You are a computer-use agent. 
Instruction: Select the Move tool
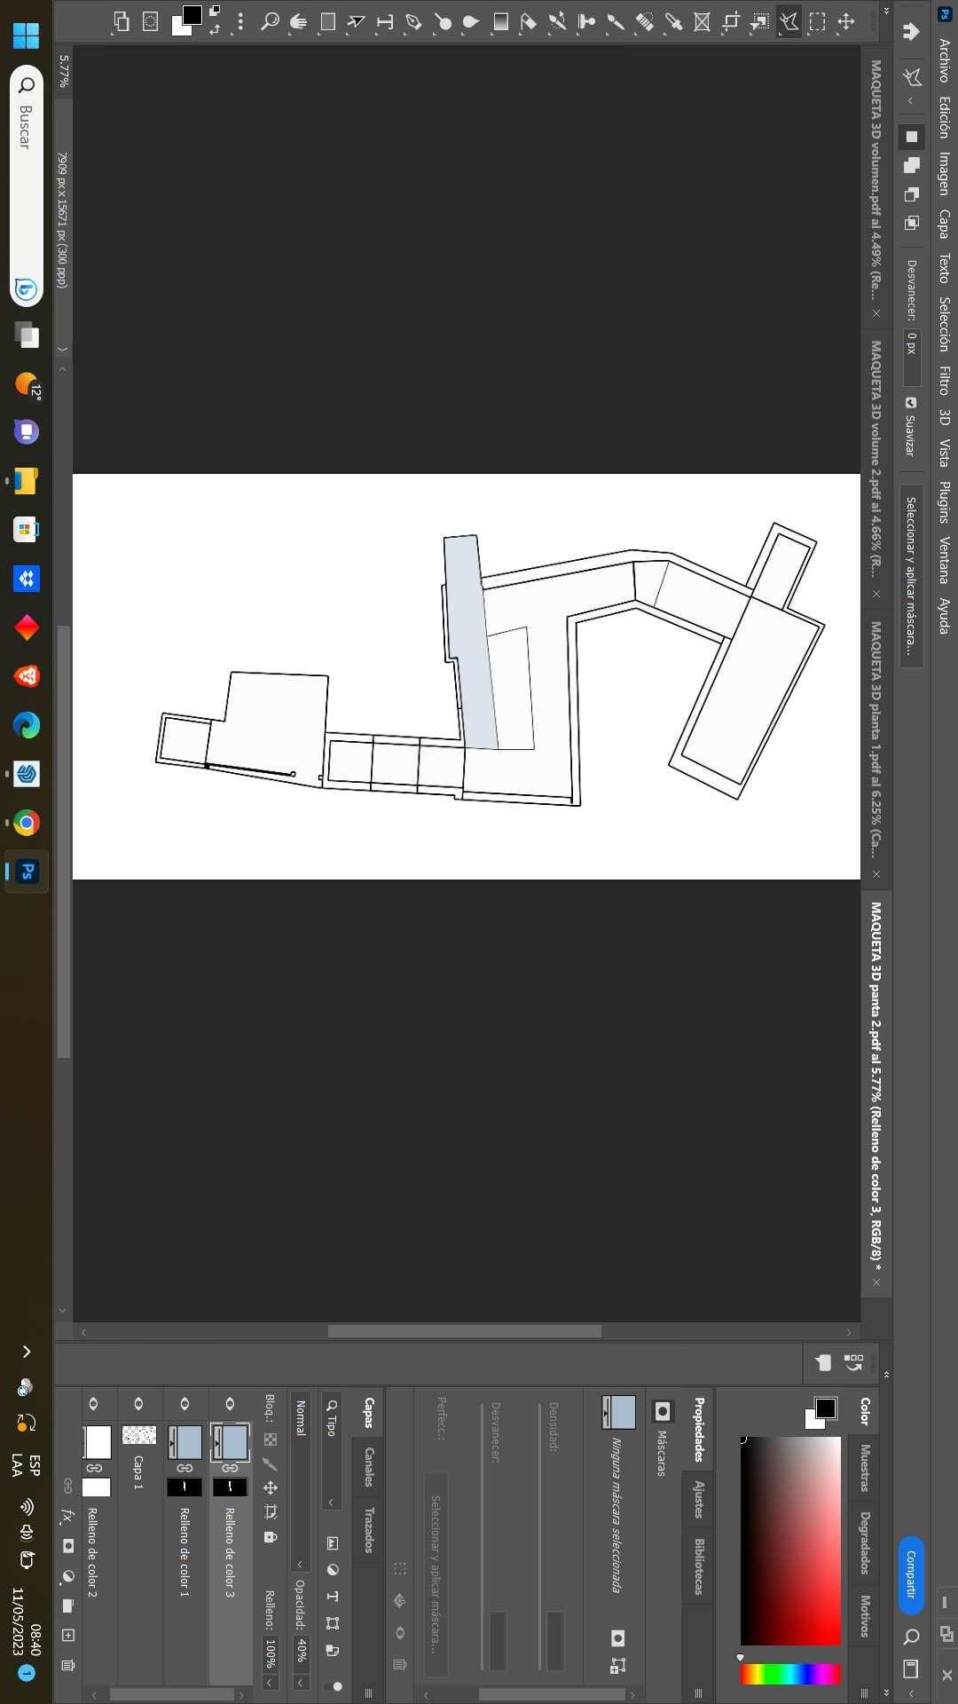845,21
